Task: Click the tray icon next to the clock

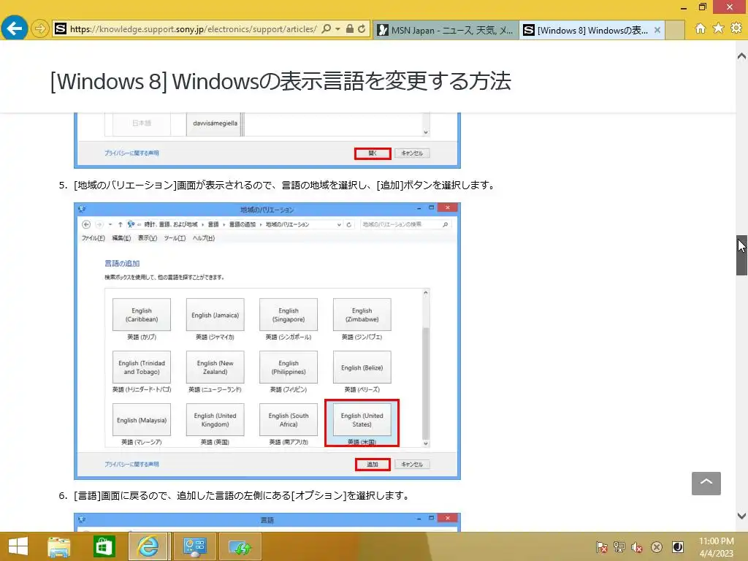Action: pyautogui.click(x=677, y=547)
